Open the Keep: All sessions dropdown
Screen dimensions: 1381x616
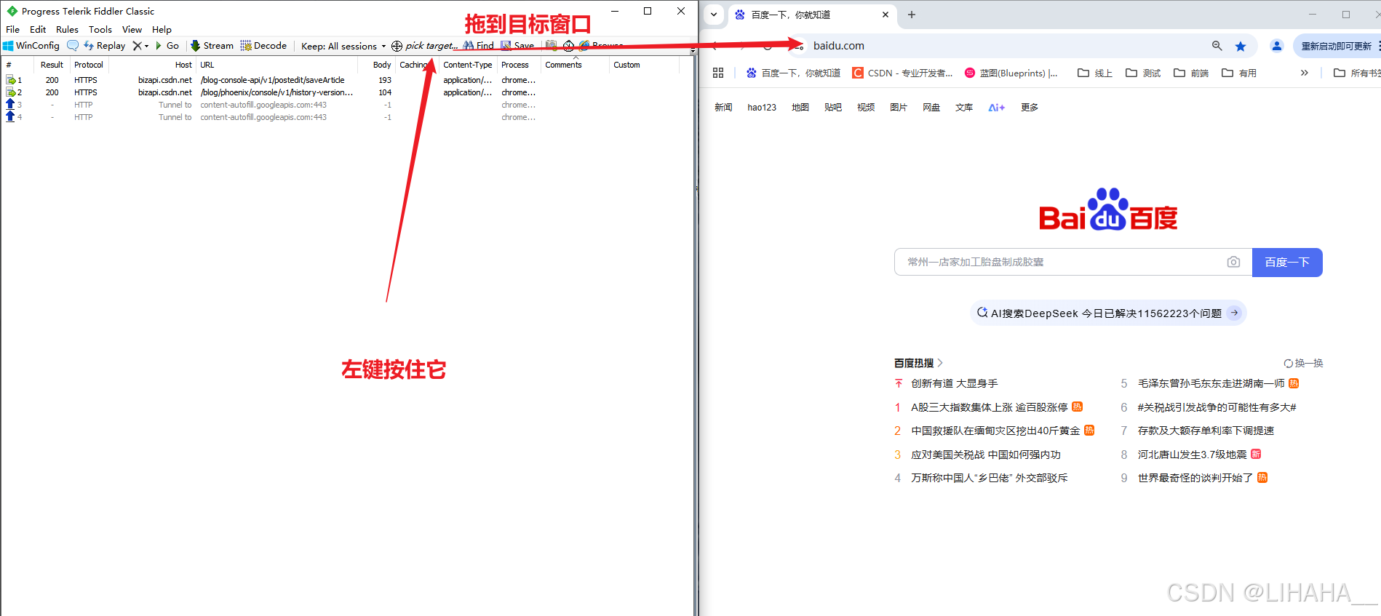[343, 46]
